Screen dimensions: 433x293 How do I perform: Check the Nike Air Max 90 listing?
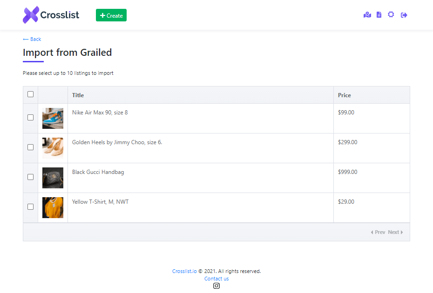pos(31,118)
